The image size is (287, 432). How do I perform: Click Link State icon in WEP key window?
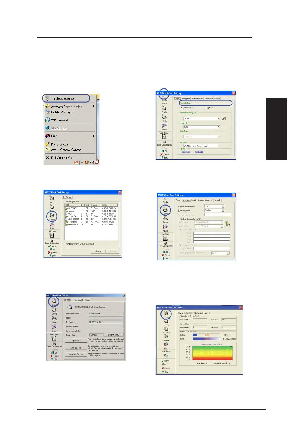tap(166, 238)
